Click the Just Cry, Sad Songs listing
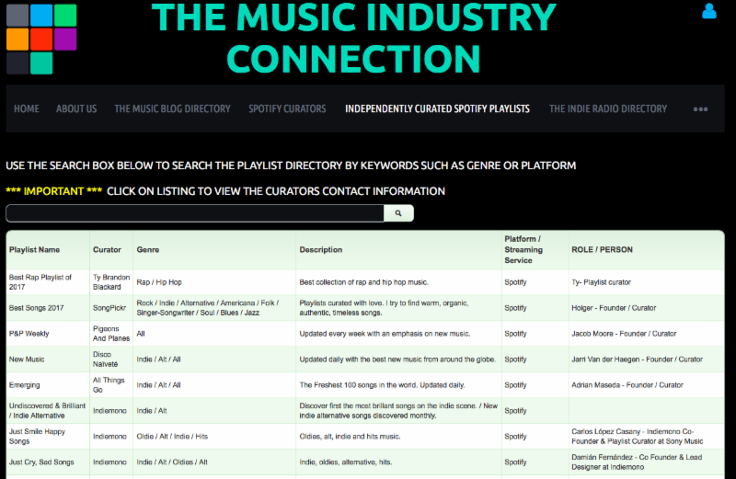The height and width of the screenshot is (479, 736). pyautogui.click(x=41, y=462)
